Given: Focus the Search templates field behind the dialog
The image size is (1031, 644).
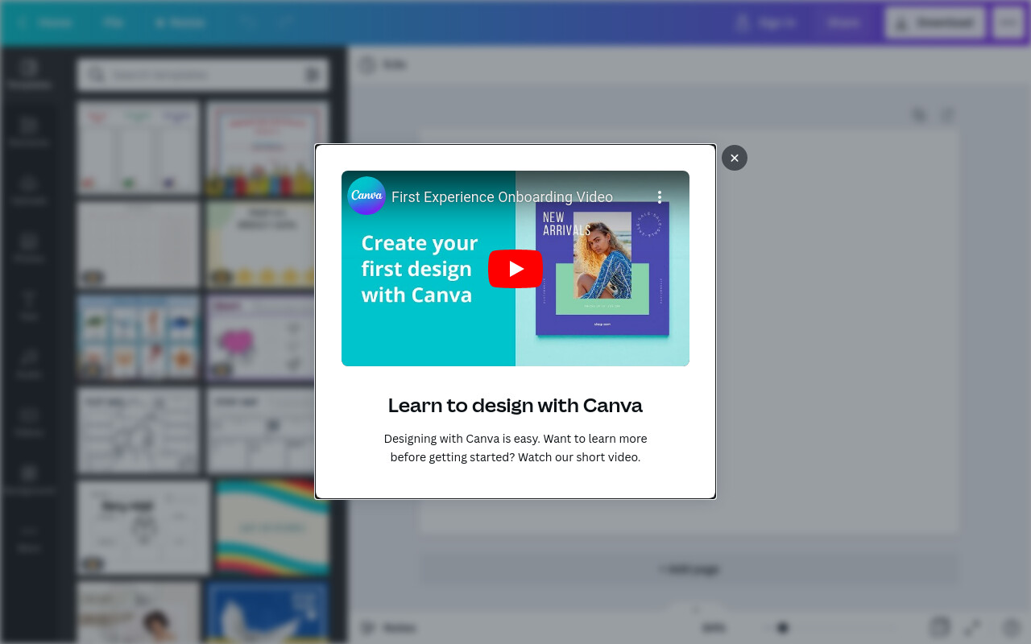Looking at the screenshot, I should tap(203, 75).
